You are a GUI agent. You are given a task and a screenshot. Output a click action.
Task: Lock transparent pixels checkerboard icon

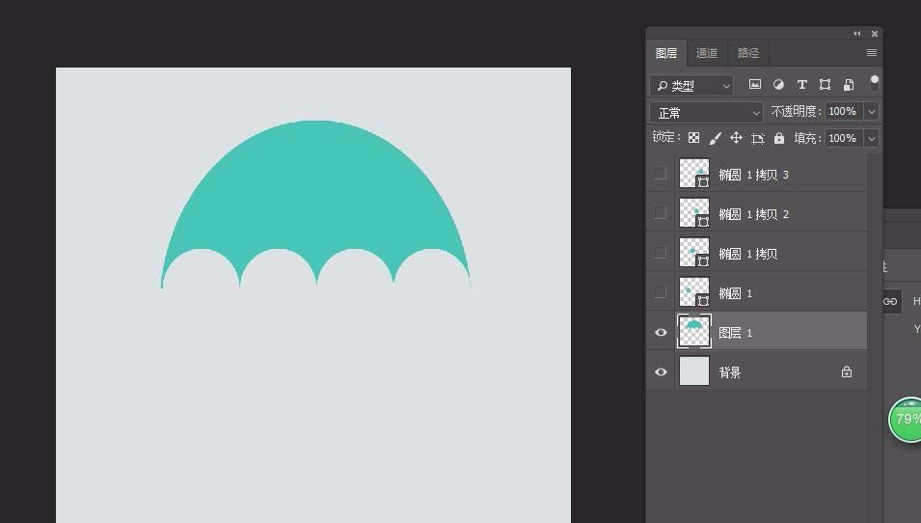[693, 138]
